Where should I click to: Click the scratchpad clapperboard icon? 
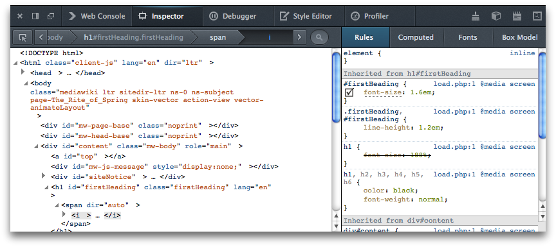(517, 16)
